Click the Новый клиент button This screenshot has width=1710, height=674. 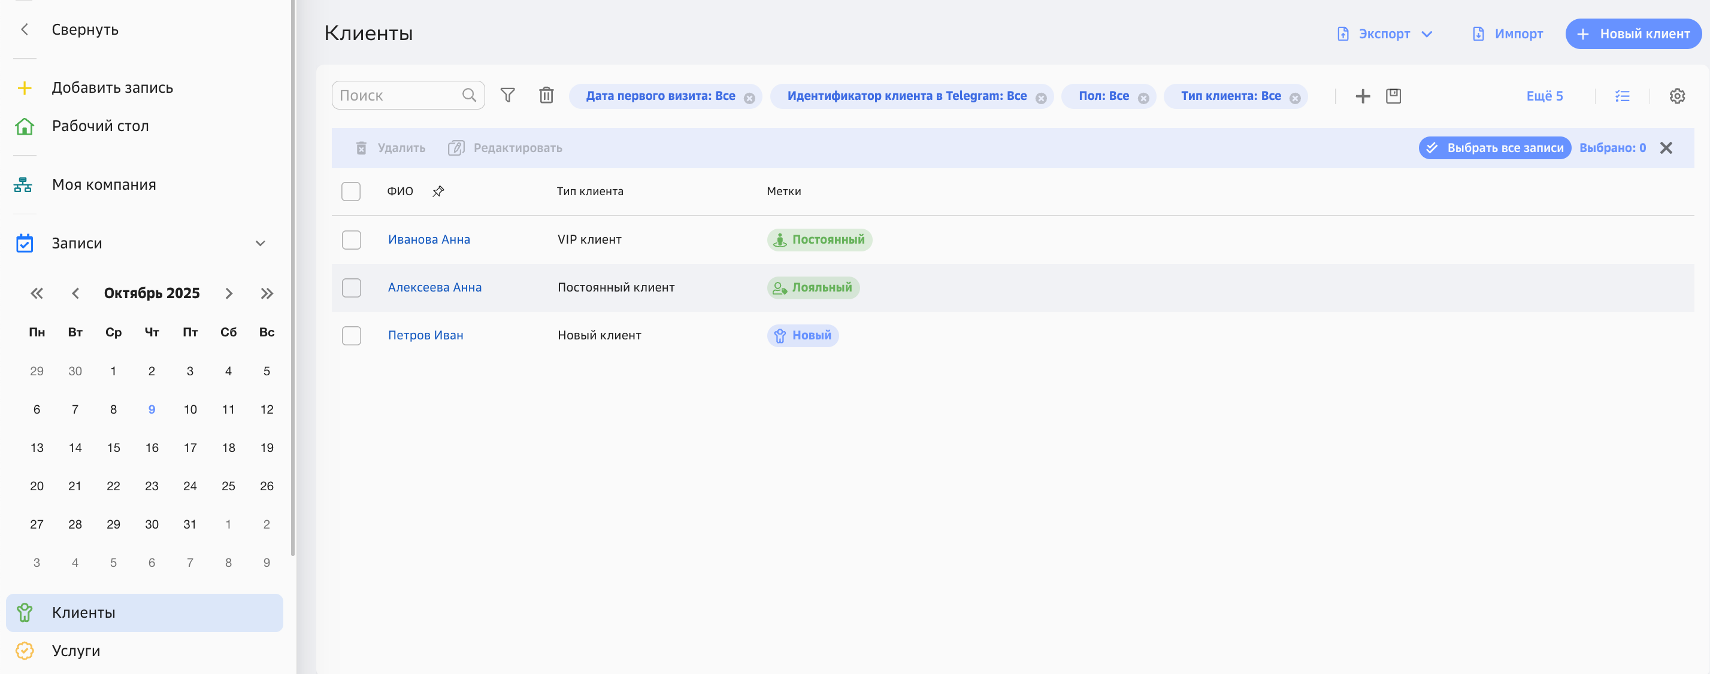[x=1633, y=34]
